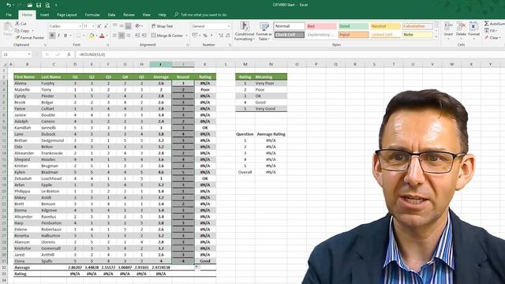
Task: Switch to the Review tab
Action: click(x=129, y=15)
